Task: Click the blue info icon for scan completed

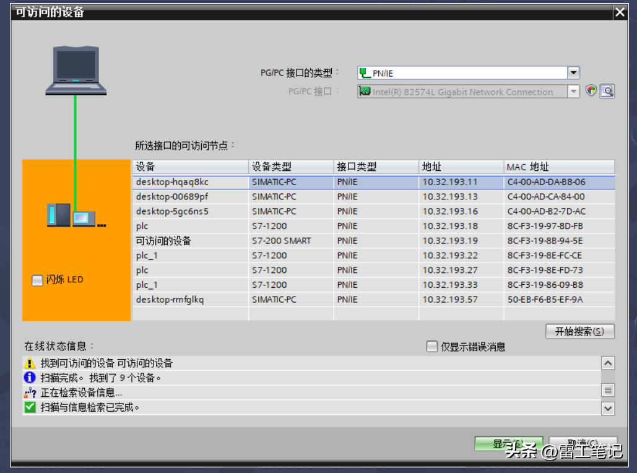Action: tap(30, 378)
